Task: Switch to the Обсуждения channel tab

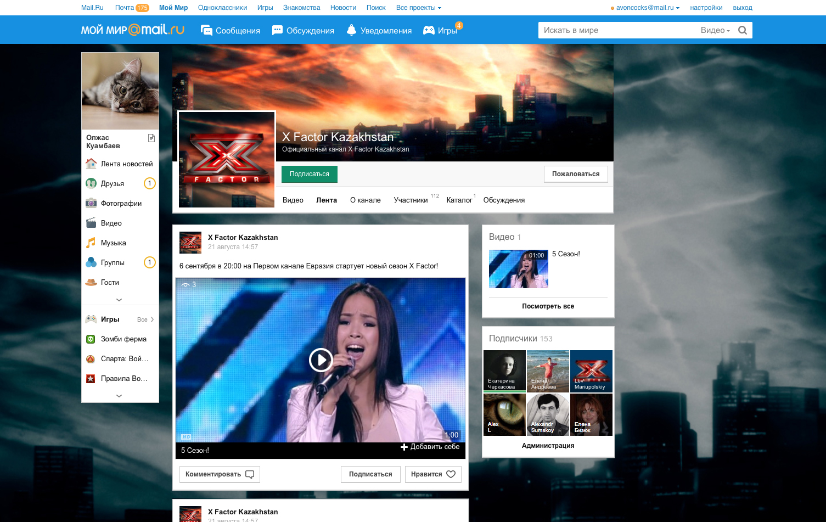Action: tap(504, 200)
